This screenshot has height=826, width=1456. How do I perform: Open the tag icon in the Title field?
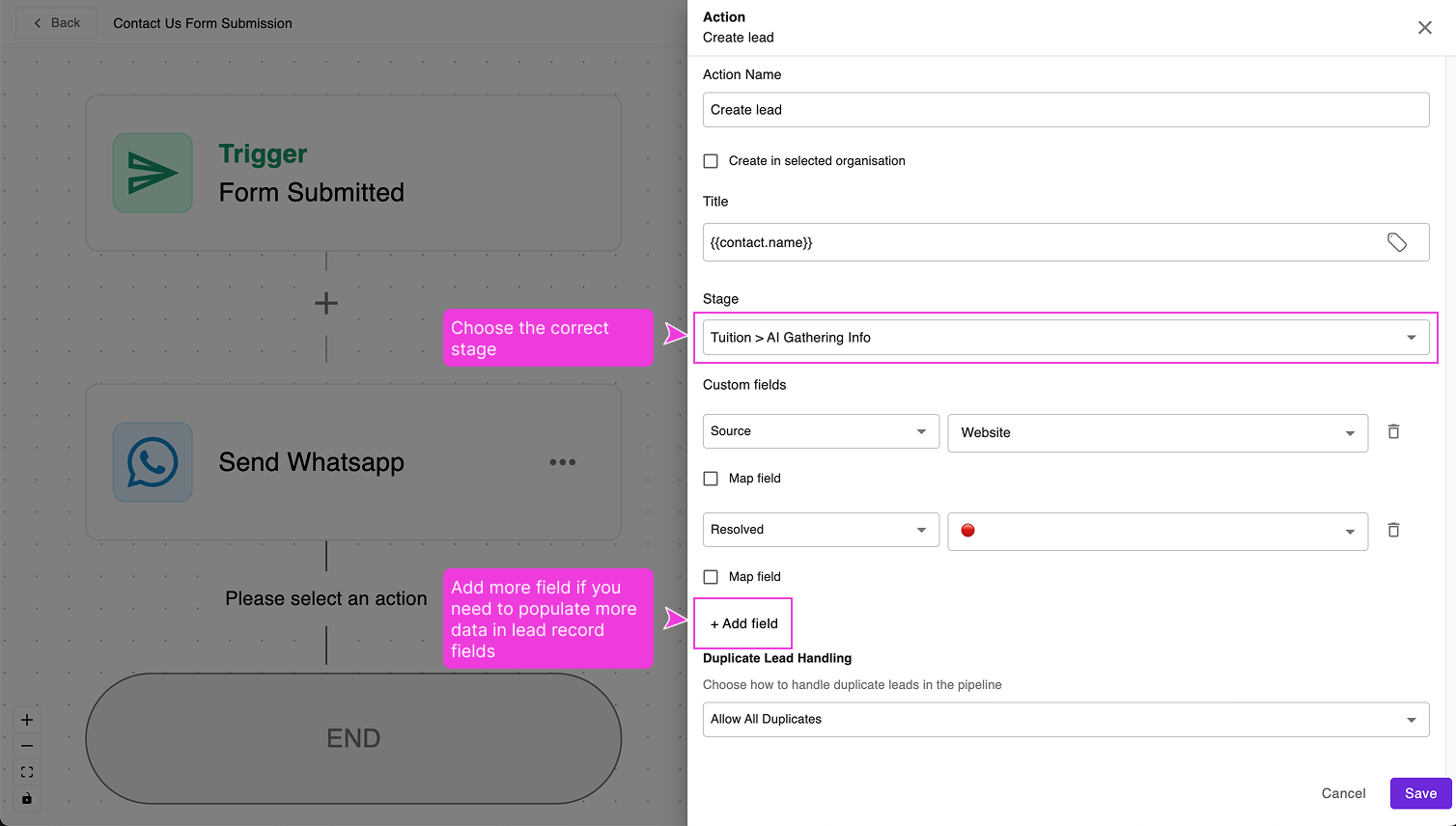coord(1397,242)
